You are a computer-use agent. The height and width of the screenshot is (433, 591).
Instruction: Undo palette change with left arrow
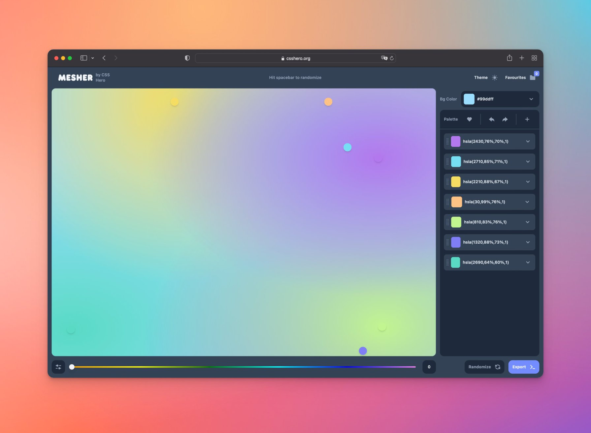(x=492, y=119)
